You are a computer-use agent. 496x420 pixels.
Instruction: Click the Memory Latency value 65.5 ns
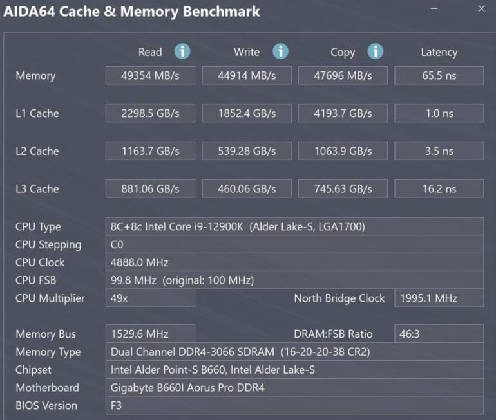pos(439,75)
